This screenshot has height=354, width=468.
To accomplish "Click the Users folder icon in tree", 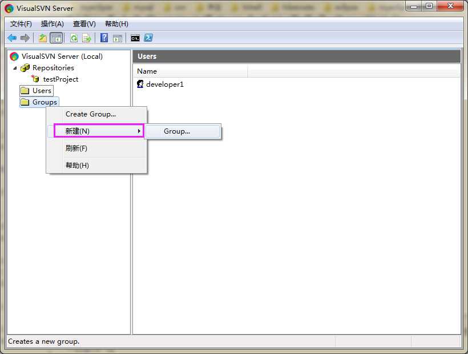I will tap(25, 90).
